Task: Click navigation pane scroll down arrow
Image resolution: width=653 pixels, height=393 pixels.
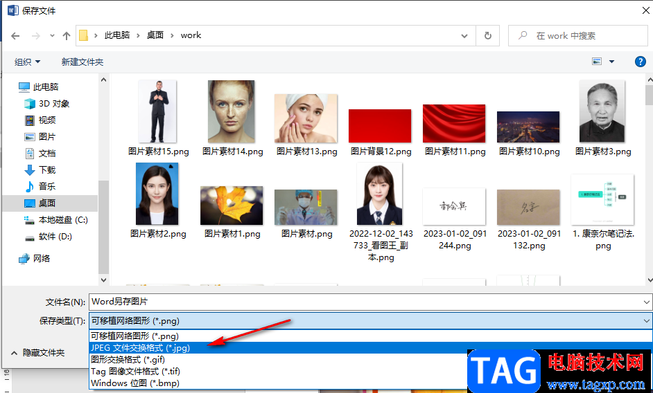Action: click(x=104, y=280)
